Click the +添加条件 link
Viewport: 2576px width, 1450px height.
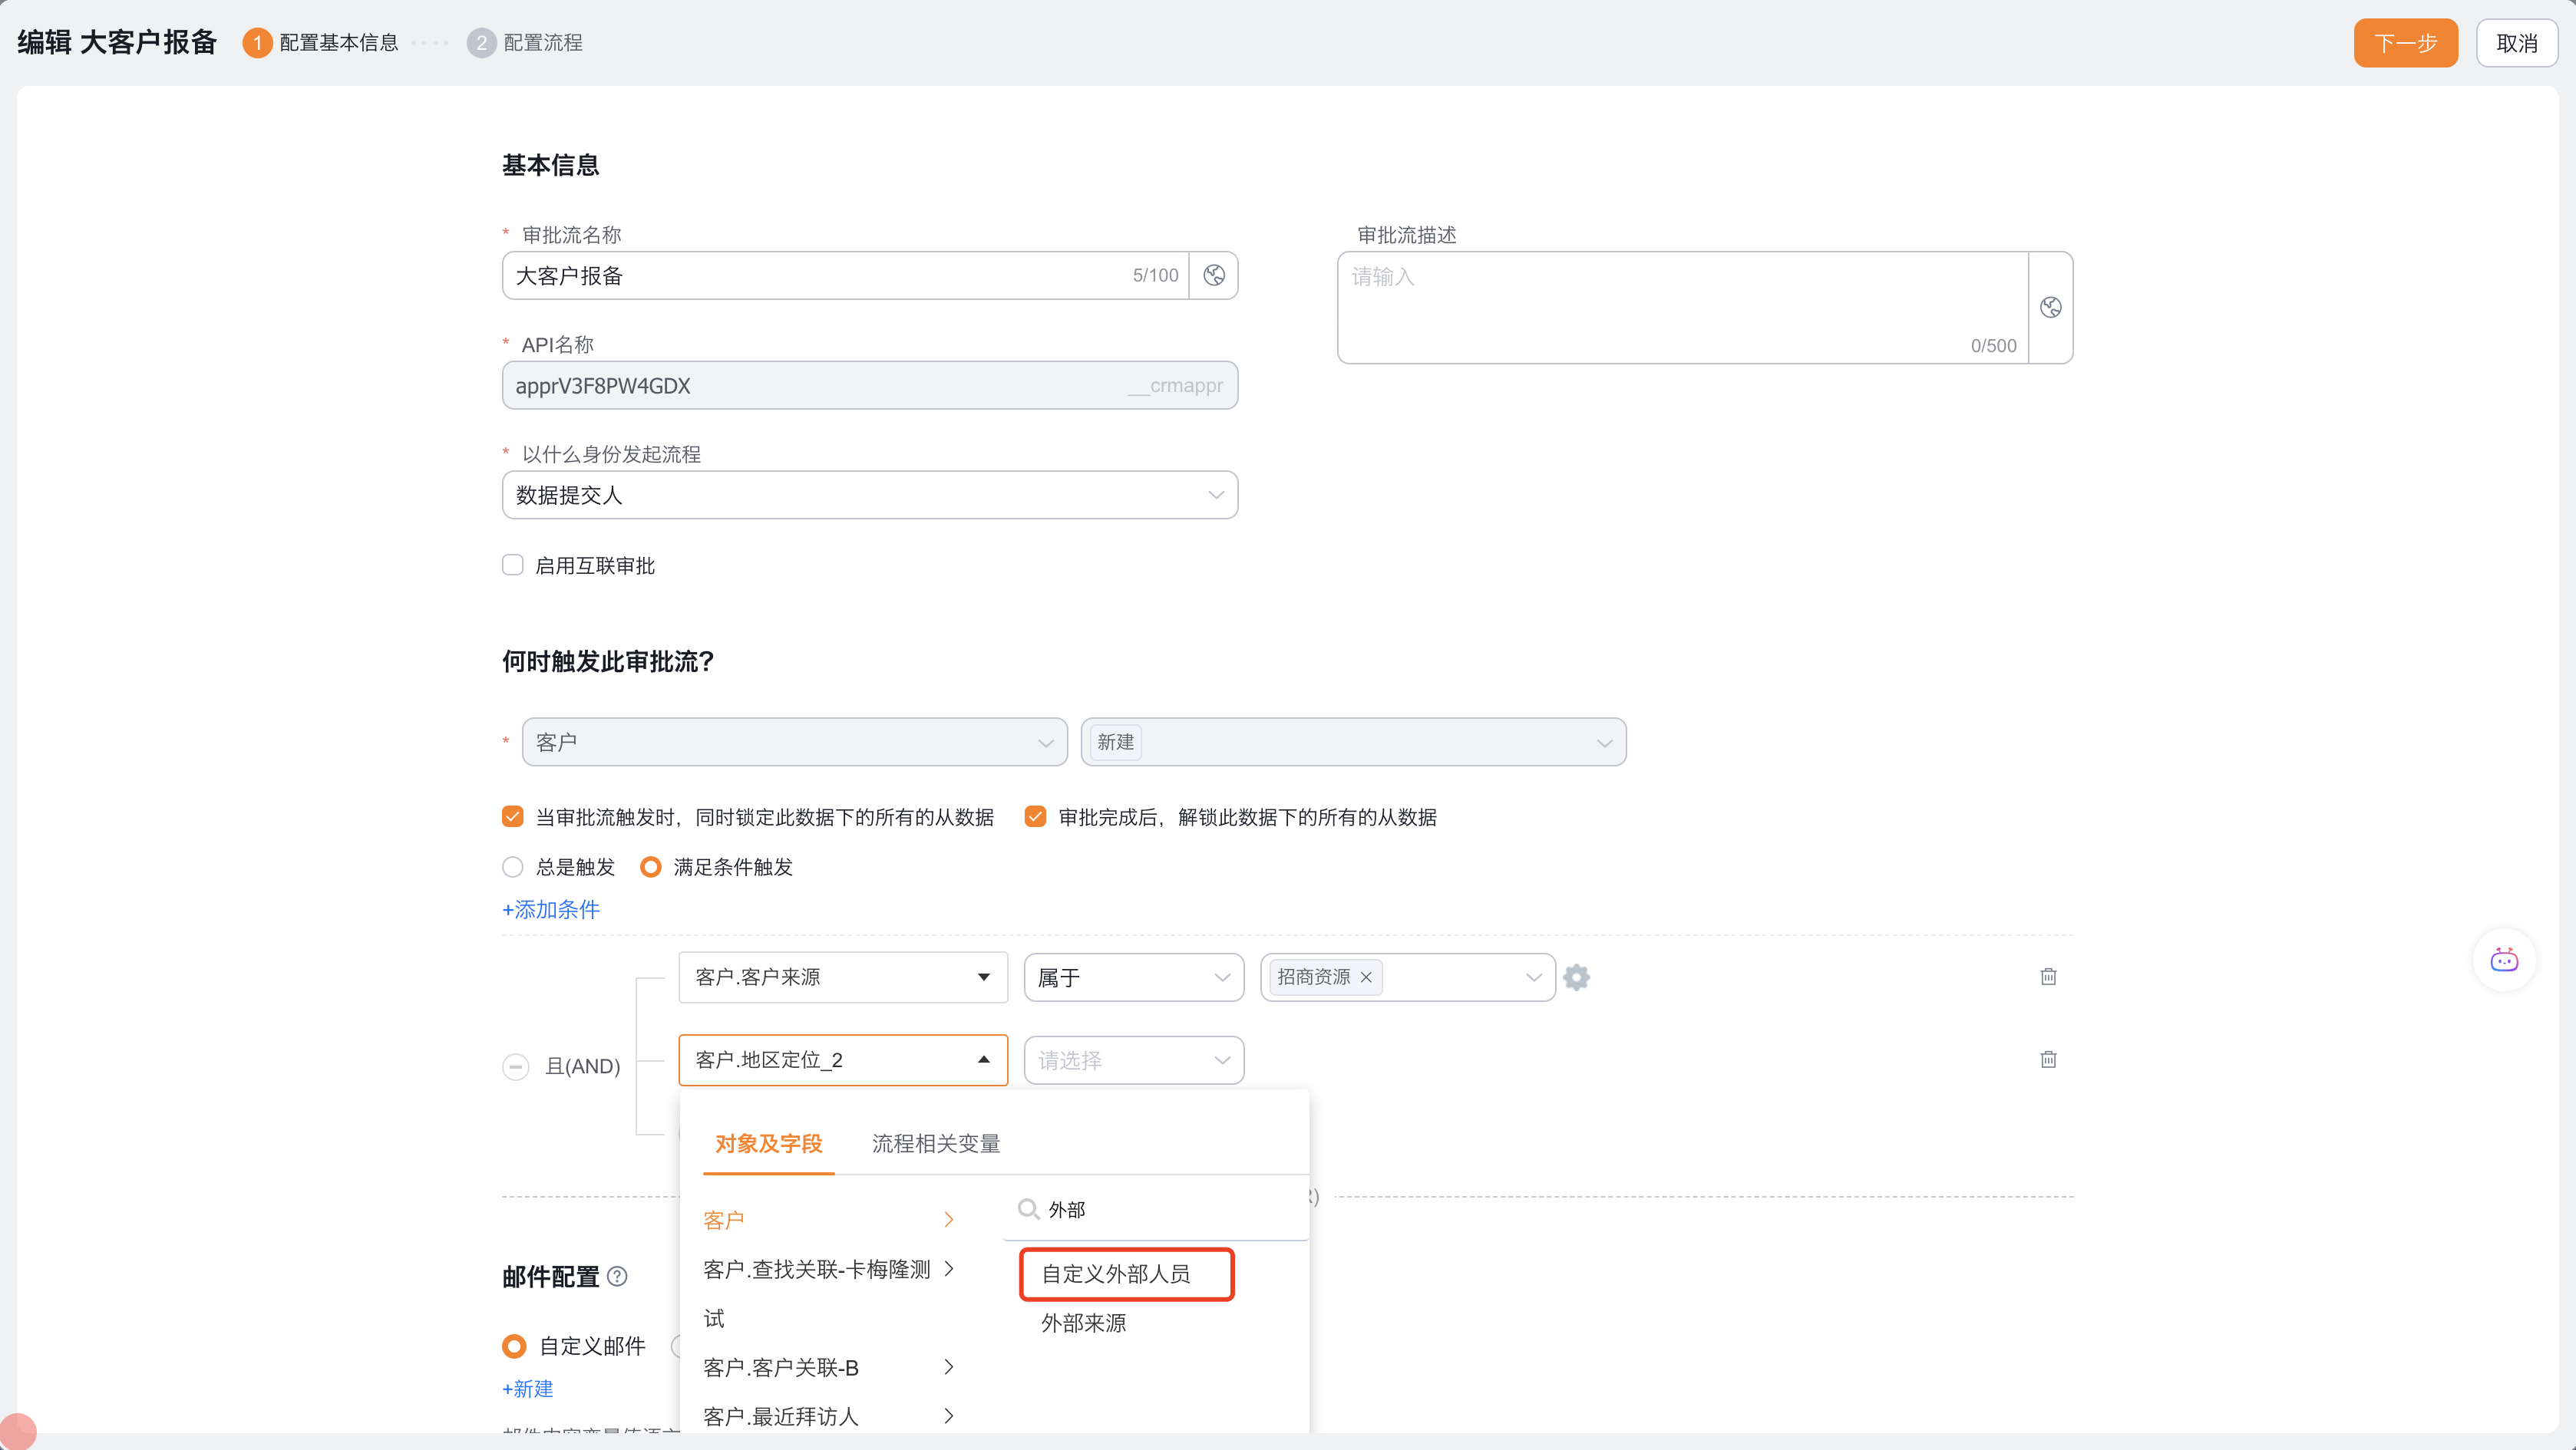pyautogui.click(x=551, y=909)
